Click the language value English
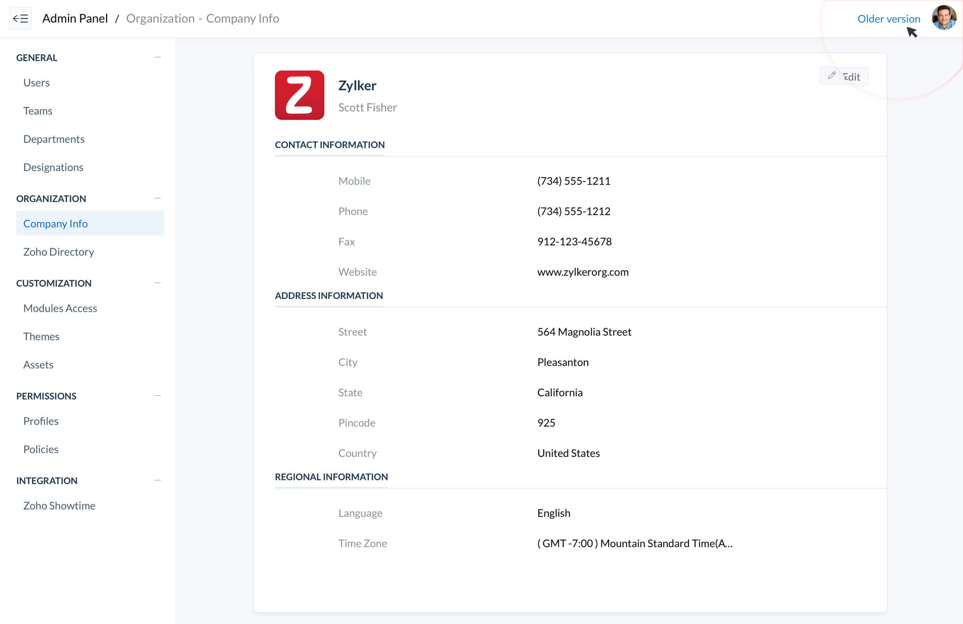 (553, 513)
